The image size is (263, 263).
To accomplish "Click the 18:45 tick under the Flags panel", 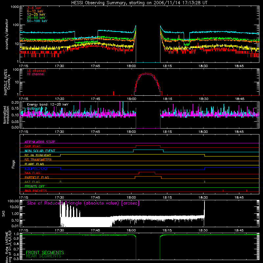I will (x=239, y=198).
